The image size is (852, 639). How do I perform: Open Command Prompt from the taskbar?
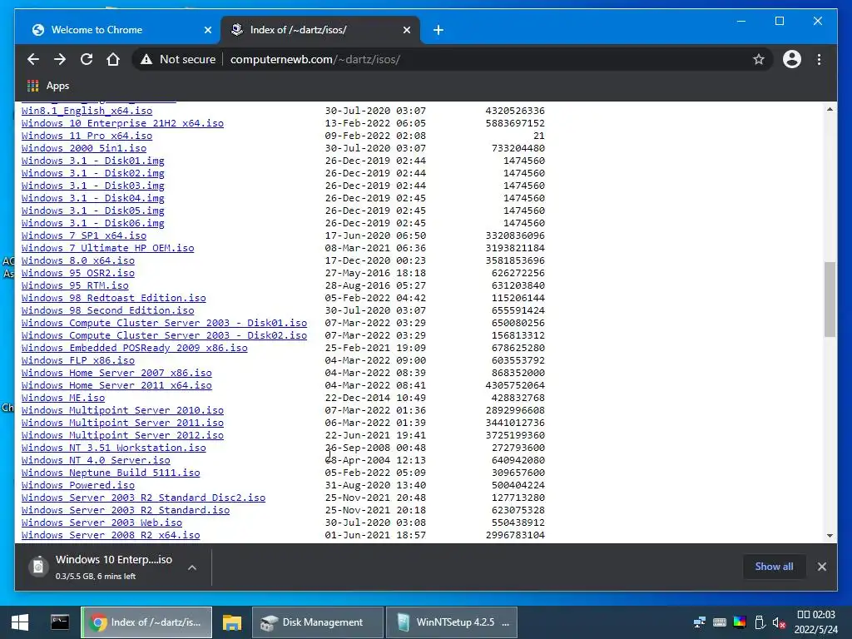click(x=60, y=622)
